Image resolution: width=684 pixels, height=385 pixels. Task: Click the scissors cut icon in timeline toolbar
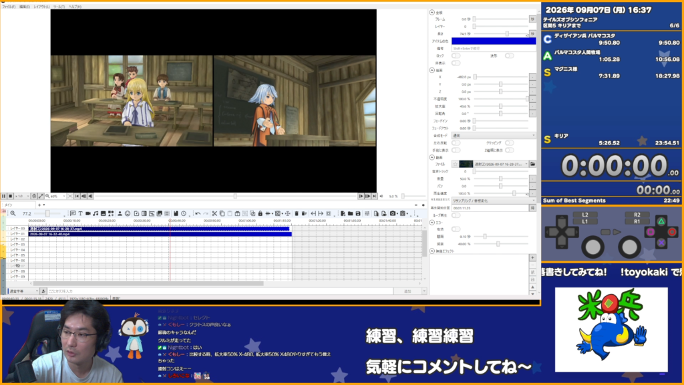[214, 213]
